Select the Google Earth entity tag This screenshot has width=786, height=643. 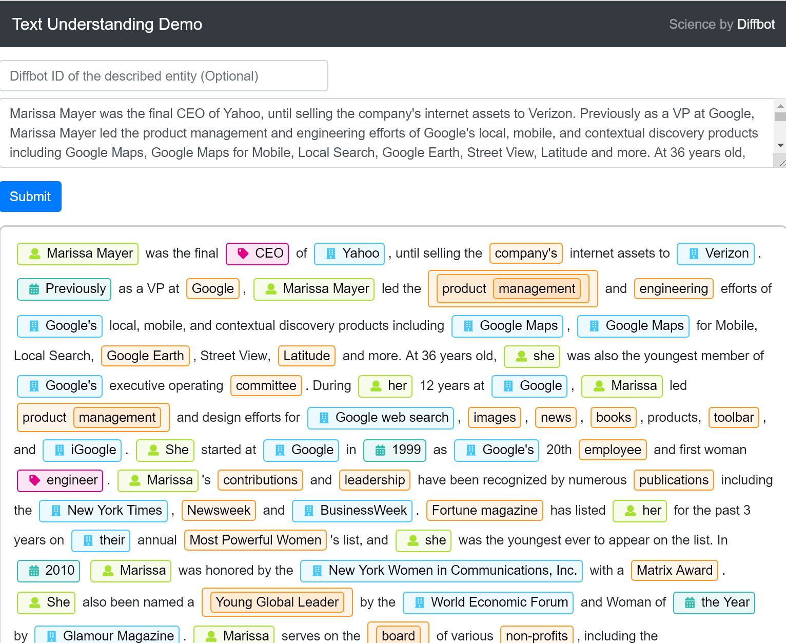click(145, 356)
